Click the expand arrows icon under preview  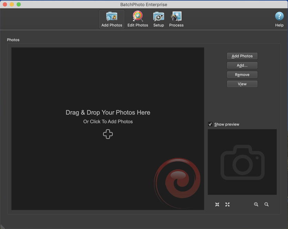[x=227, y=205]
